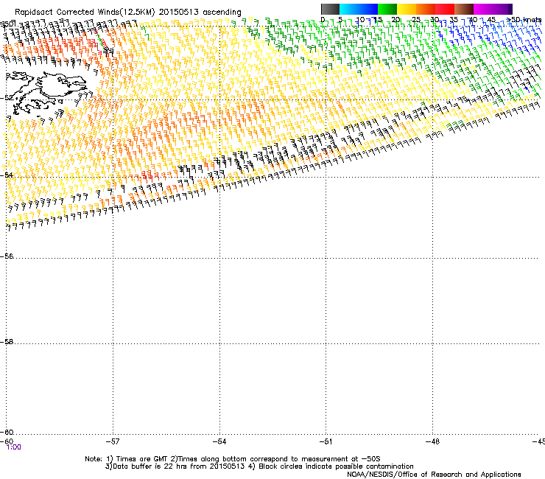The width and height of the screenshot is (545, 479).
Task: Click the '35' tick label on the legend
Action: [x=454, y=20]
